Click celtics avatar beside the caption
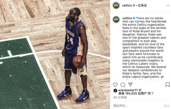Viewport: 171px width, 109px height. [116, 20]
